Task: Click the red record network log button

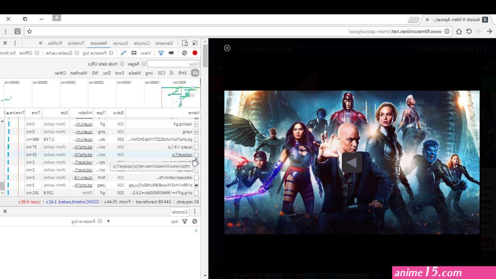Action: (195, 53)
